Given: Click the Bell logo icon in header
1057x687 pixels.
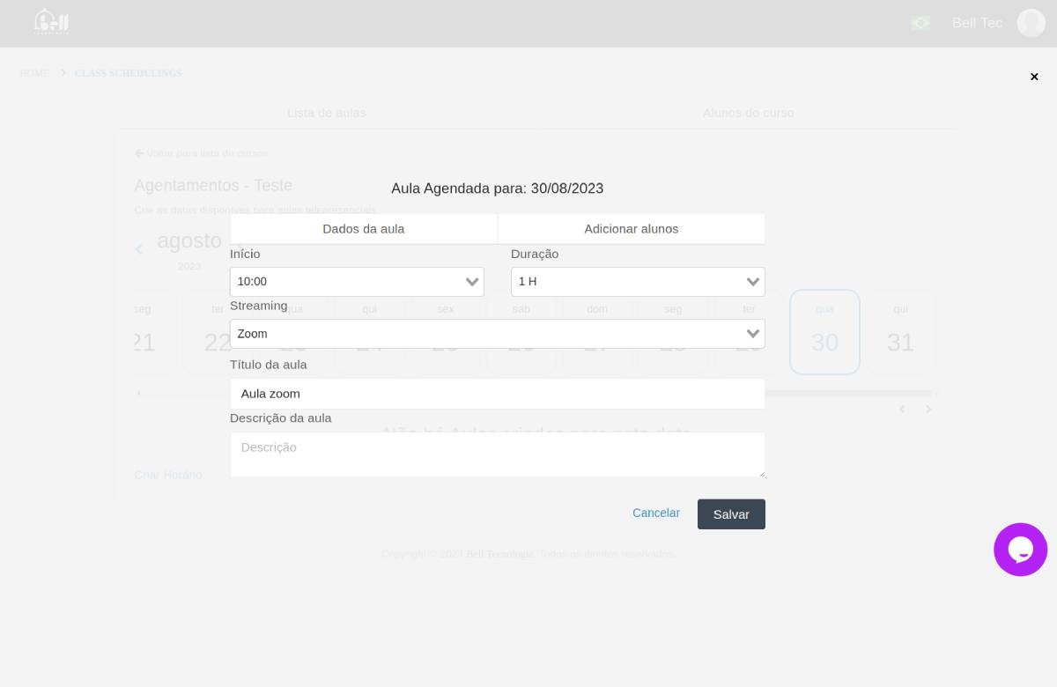Looking at the screenshot, I should (51, 22).
